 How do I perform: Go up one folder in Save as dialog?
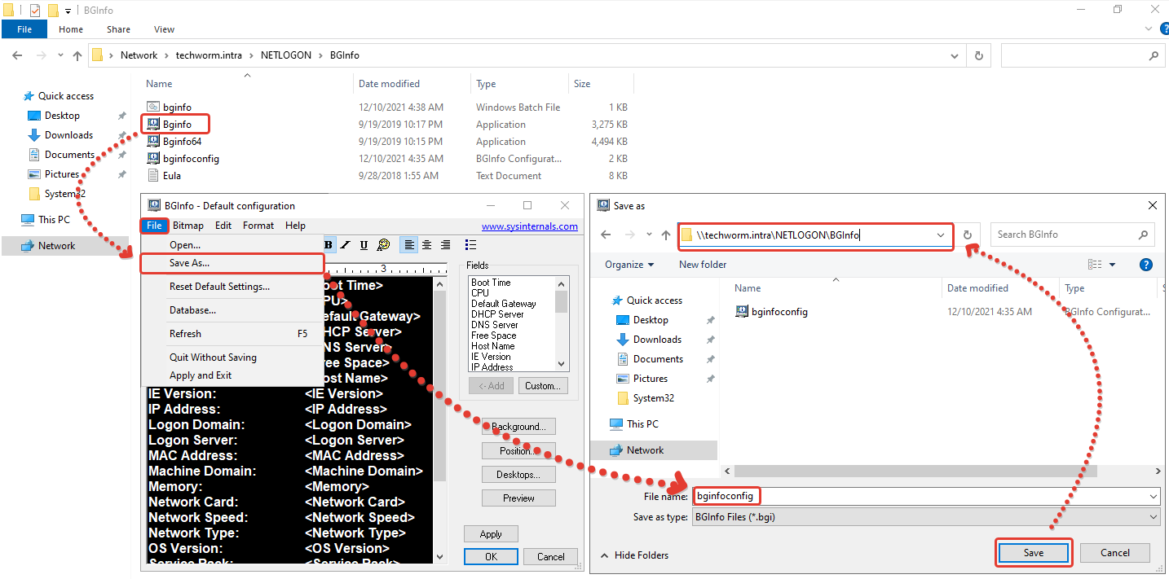pos(666,235)
